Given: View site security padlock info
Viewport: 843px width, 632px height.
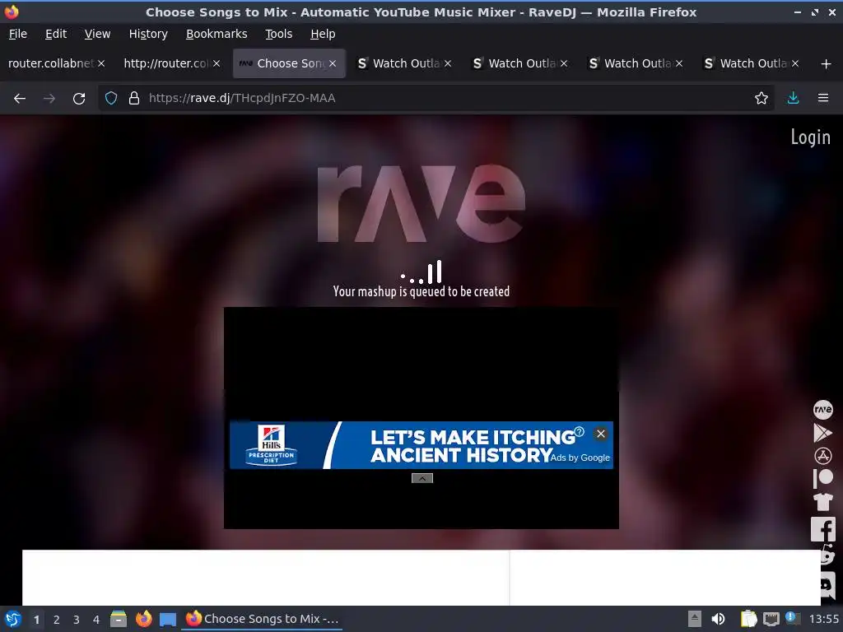Looking at the screenshot, I should [134, 99].
